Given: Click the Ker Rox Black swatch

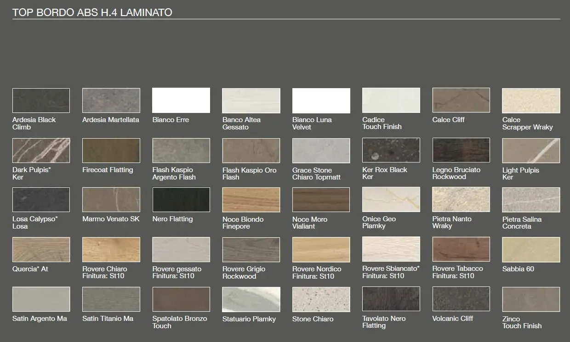Looking at the screenshot, I should (391, 151).
